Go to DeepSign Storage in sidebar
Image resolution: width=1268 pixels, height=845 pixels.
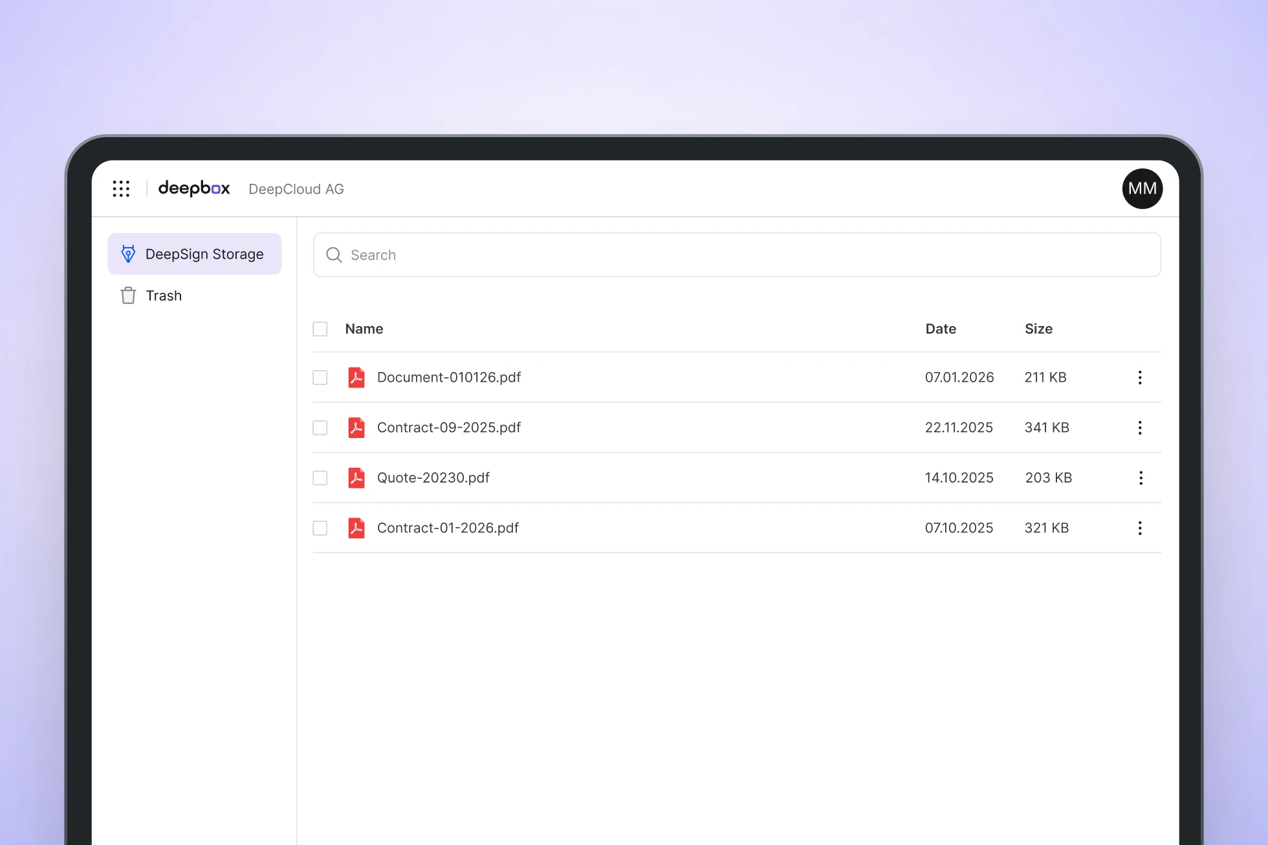[x=195, y=254]
